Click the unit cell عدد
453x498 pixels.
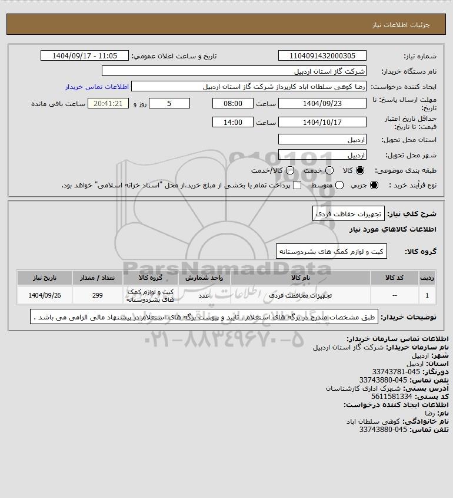[204, 295]
